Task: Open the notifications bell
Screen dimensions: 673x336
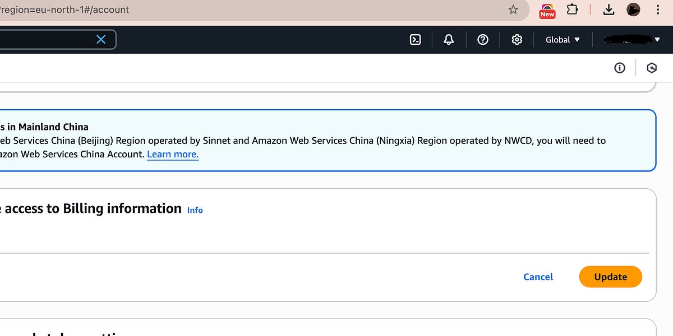Action: 449,39
